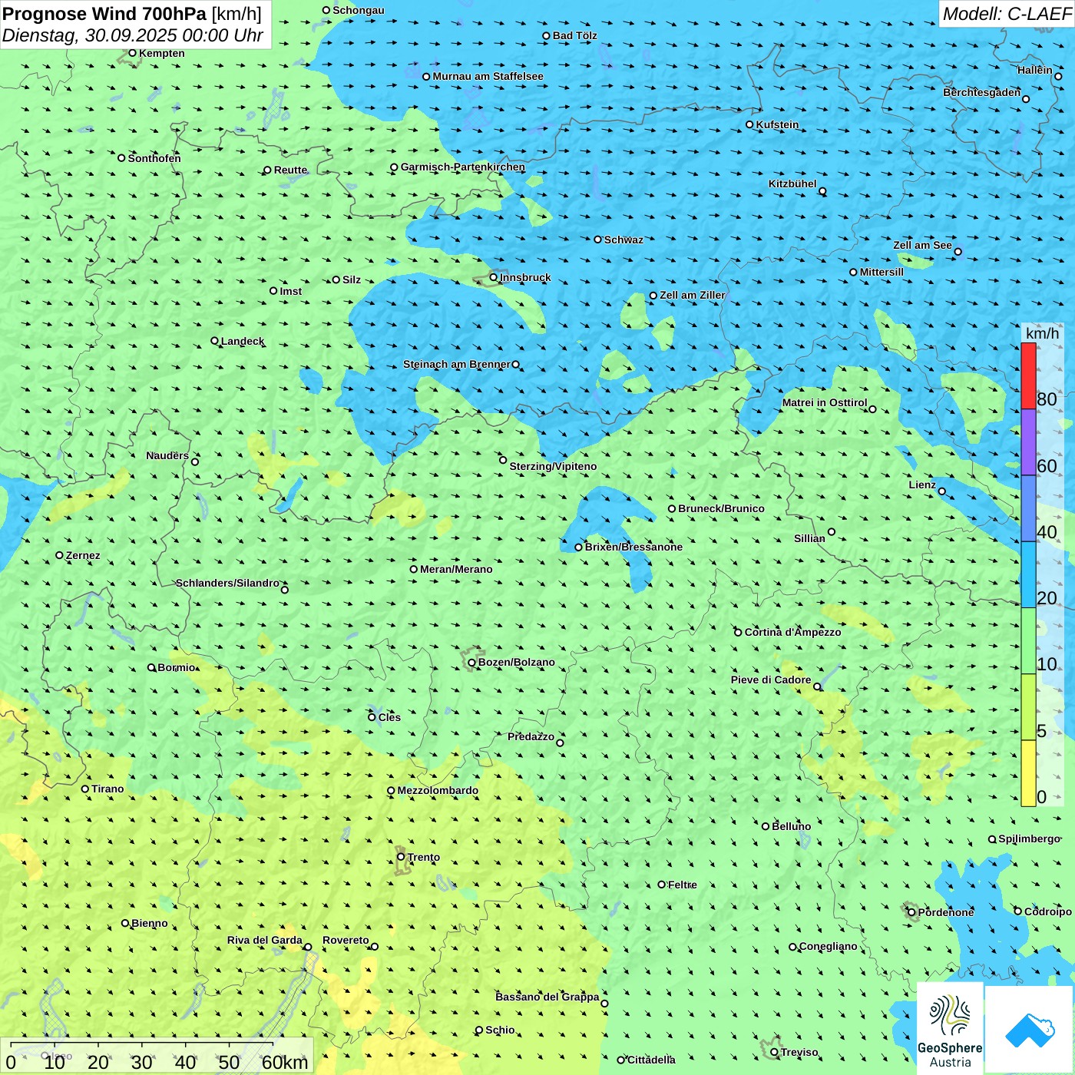
Task: Select the Nauders city label
Action: [x=167, y=455]
